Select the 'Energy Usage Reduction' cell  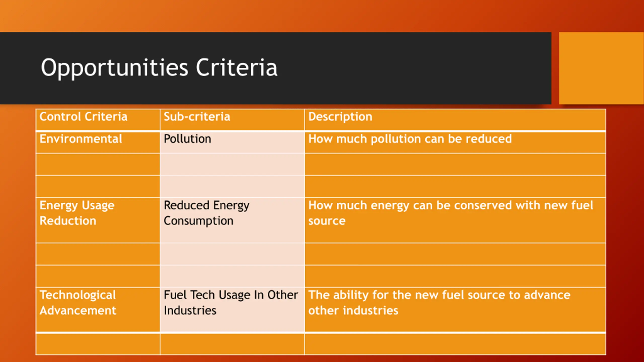[98, 220]
